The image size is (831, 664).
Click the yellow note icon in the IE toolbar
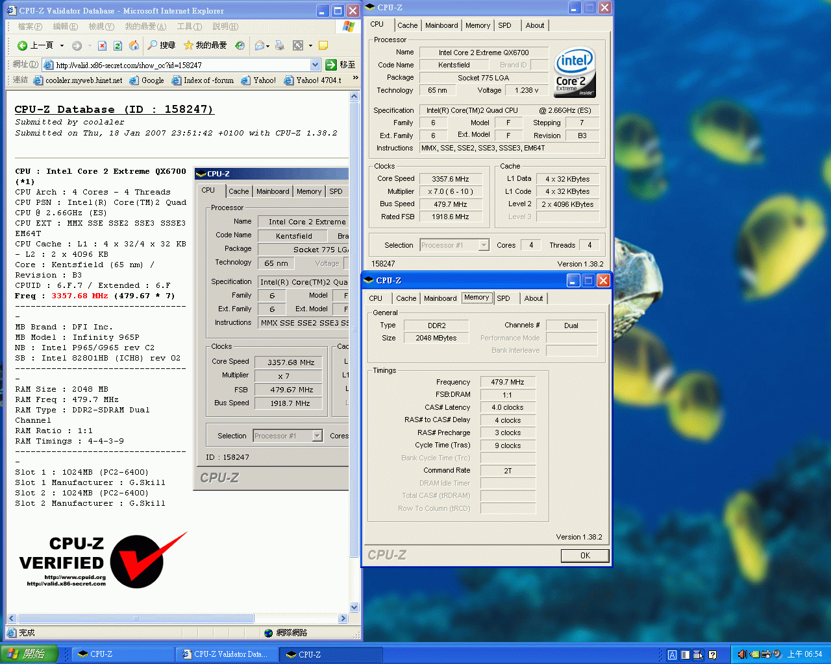pos(323,45)
